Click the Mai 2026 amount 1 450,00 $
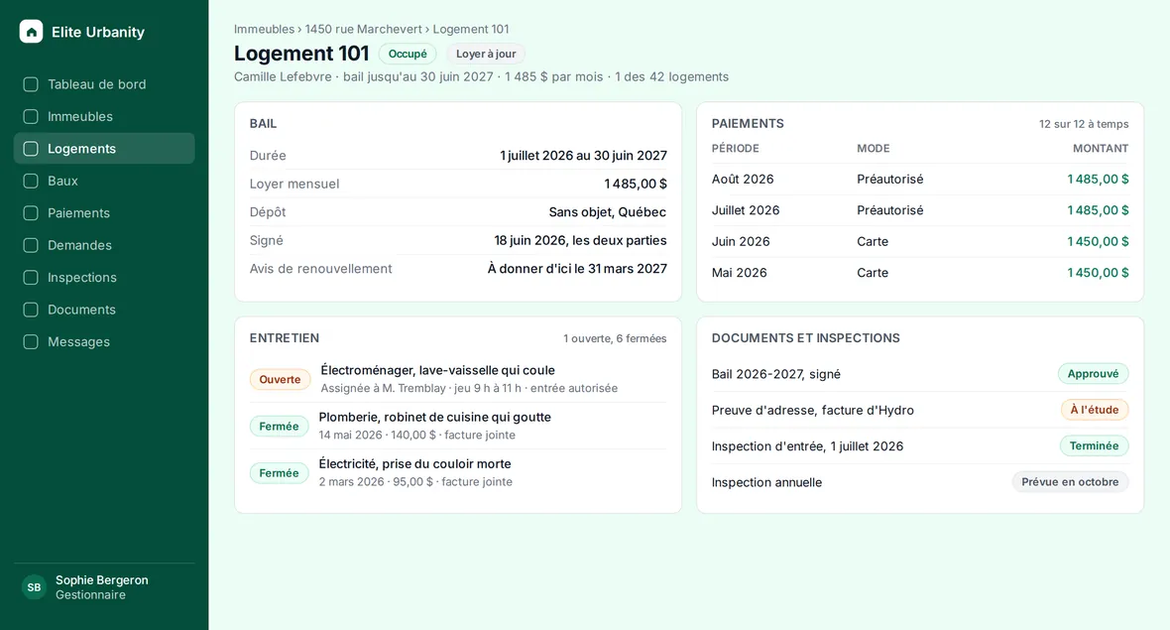This screenshot has height=630, width=1170. pyautogui.click(x=1098, y=273)
